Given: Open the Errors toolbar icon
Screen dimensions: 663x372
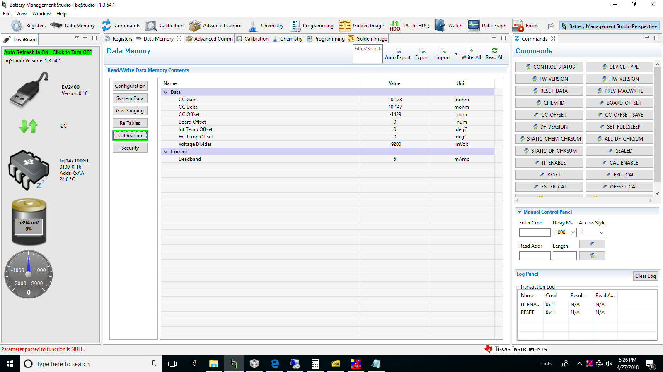Looking at the screenshot, I should coord(518,26).
